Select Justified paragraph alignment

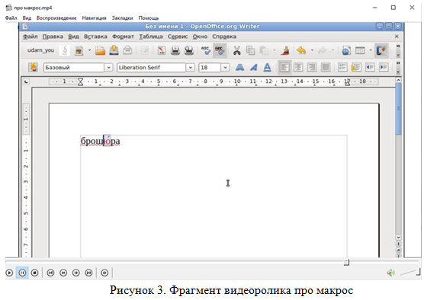coord(326,67)
